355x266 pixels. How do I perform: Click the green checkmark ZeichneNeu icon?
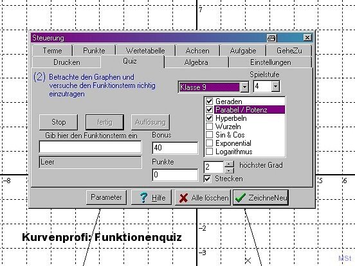pos(241,198)
